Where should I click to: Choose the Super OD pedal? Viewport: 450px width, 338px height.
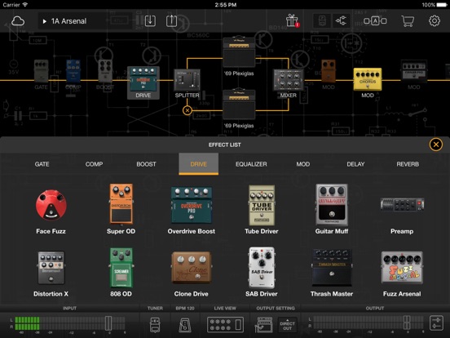point(121,209)
